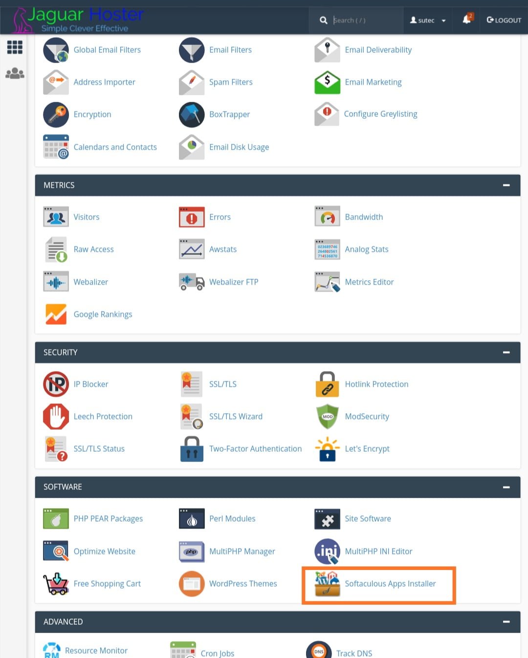Screen dimensions: 528x658
Task: Click the Two-Factor Authentication icon
Action: point(192,449)
